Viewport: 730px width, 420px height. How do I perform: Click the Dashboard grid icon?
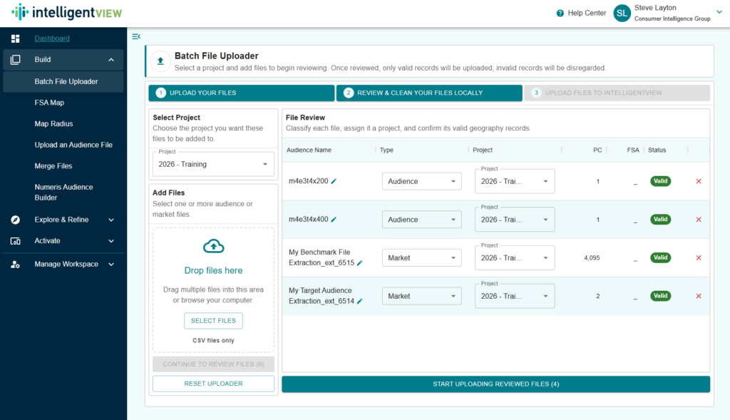point(16,39)
